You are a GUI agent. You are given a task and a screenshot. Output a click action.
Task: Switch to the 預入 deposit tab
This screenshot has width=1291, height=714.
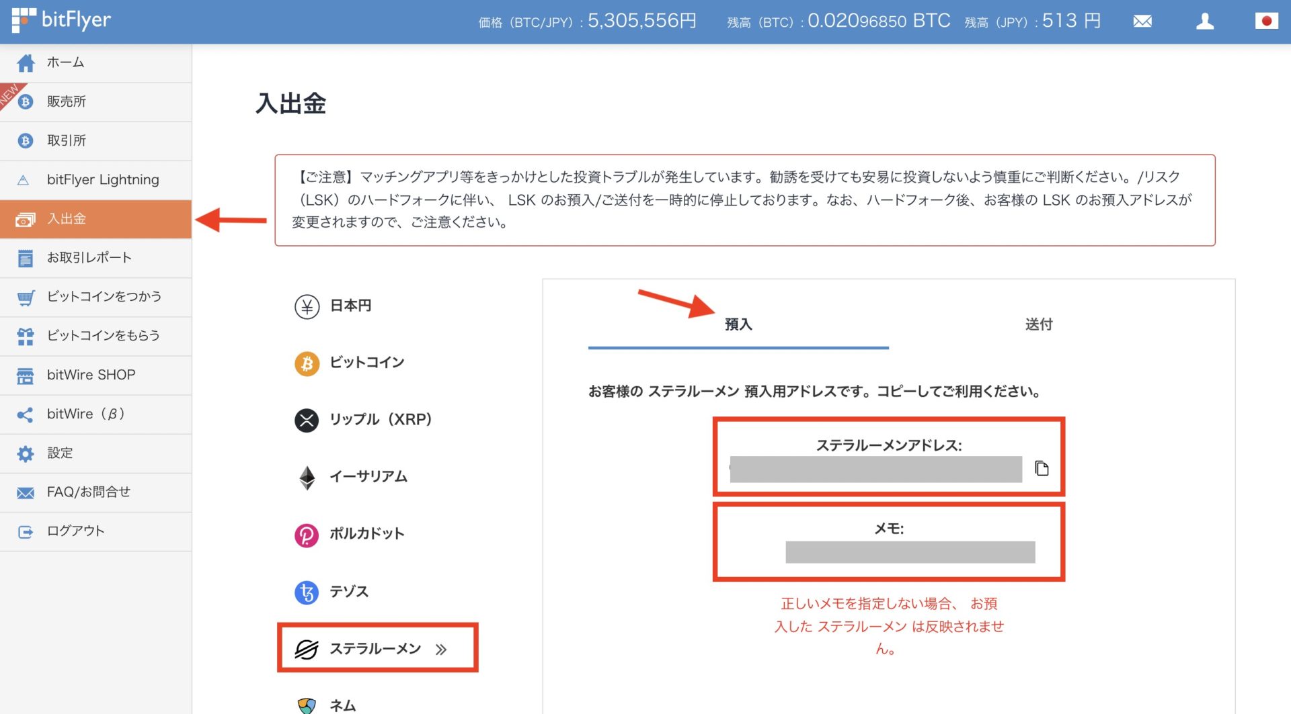[738, 324]
